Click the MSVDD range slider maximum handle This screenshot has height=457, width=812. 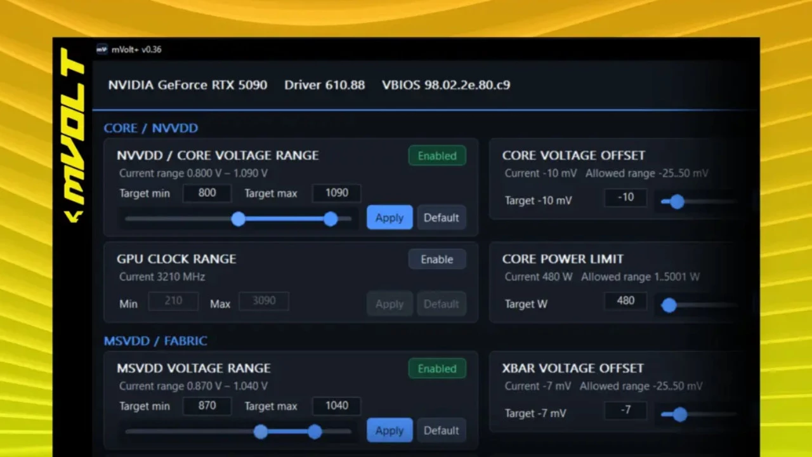(315, 432)
